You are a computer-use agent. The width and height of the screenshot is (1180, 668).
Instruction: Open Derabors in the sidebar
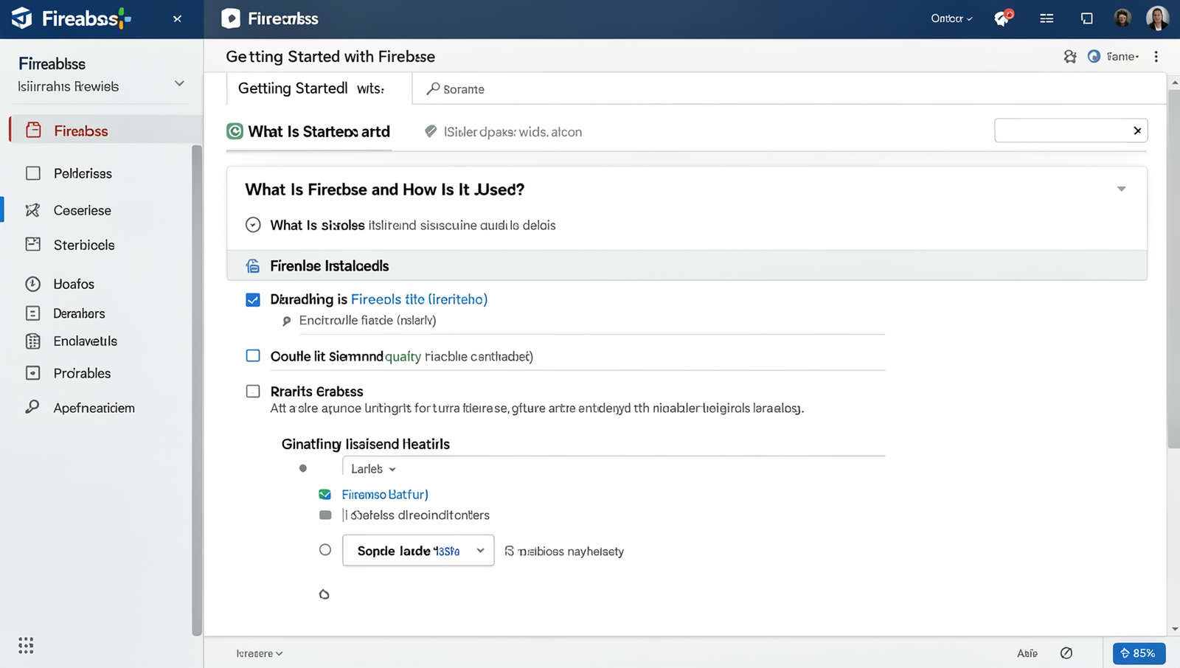tap(79, 313)
